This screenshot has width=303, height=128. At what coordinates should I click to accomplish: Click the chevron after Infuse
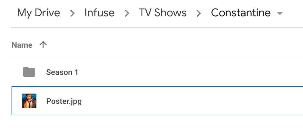tap(127, 13)
